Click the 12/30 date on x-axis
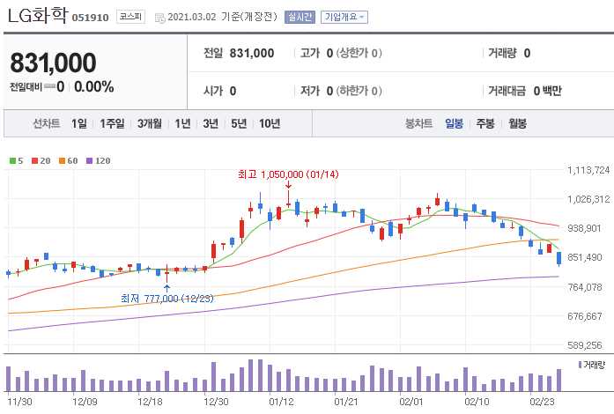This screenshot has height=414, width=614. (216, 402)
